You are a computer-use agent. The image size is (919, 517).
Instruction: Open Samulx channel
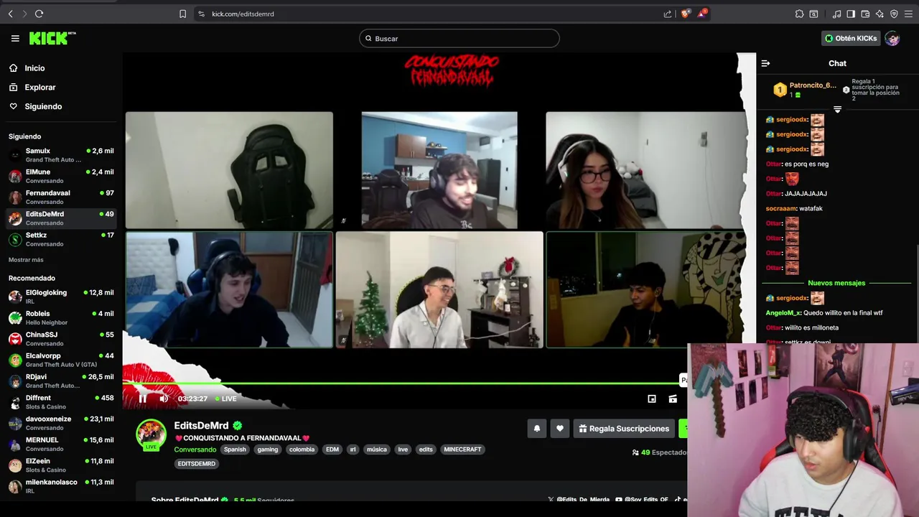(61, 155)
